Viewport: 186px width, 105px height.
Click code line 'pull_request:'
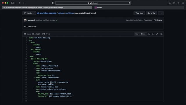[x=37, y=50]
